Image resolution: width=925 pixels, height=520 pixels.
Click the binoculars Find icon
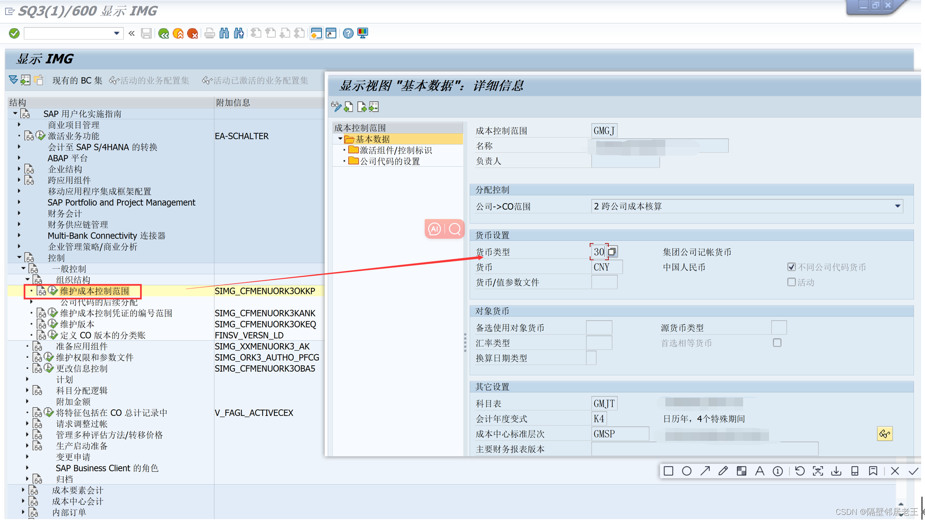[224, 33]
